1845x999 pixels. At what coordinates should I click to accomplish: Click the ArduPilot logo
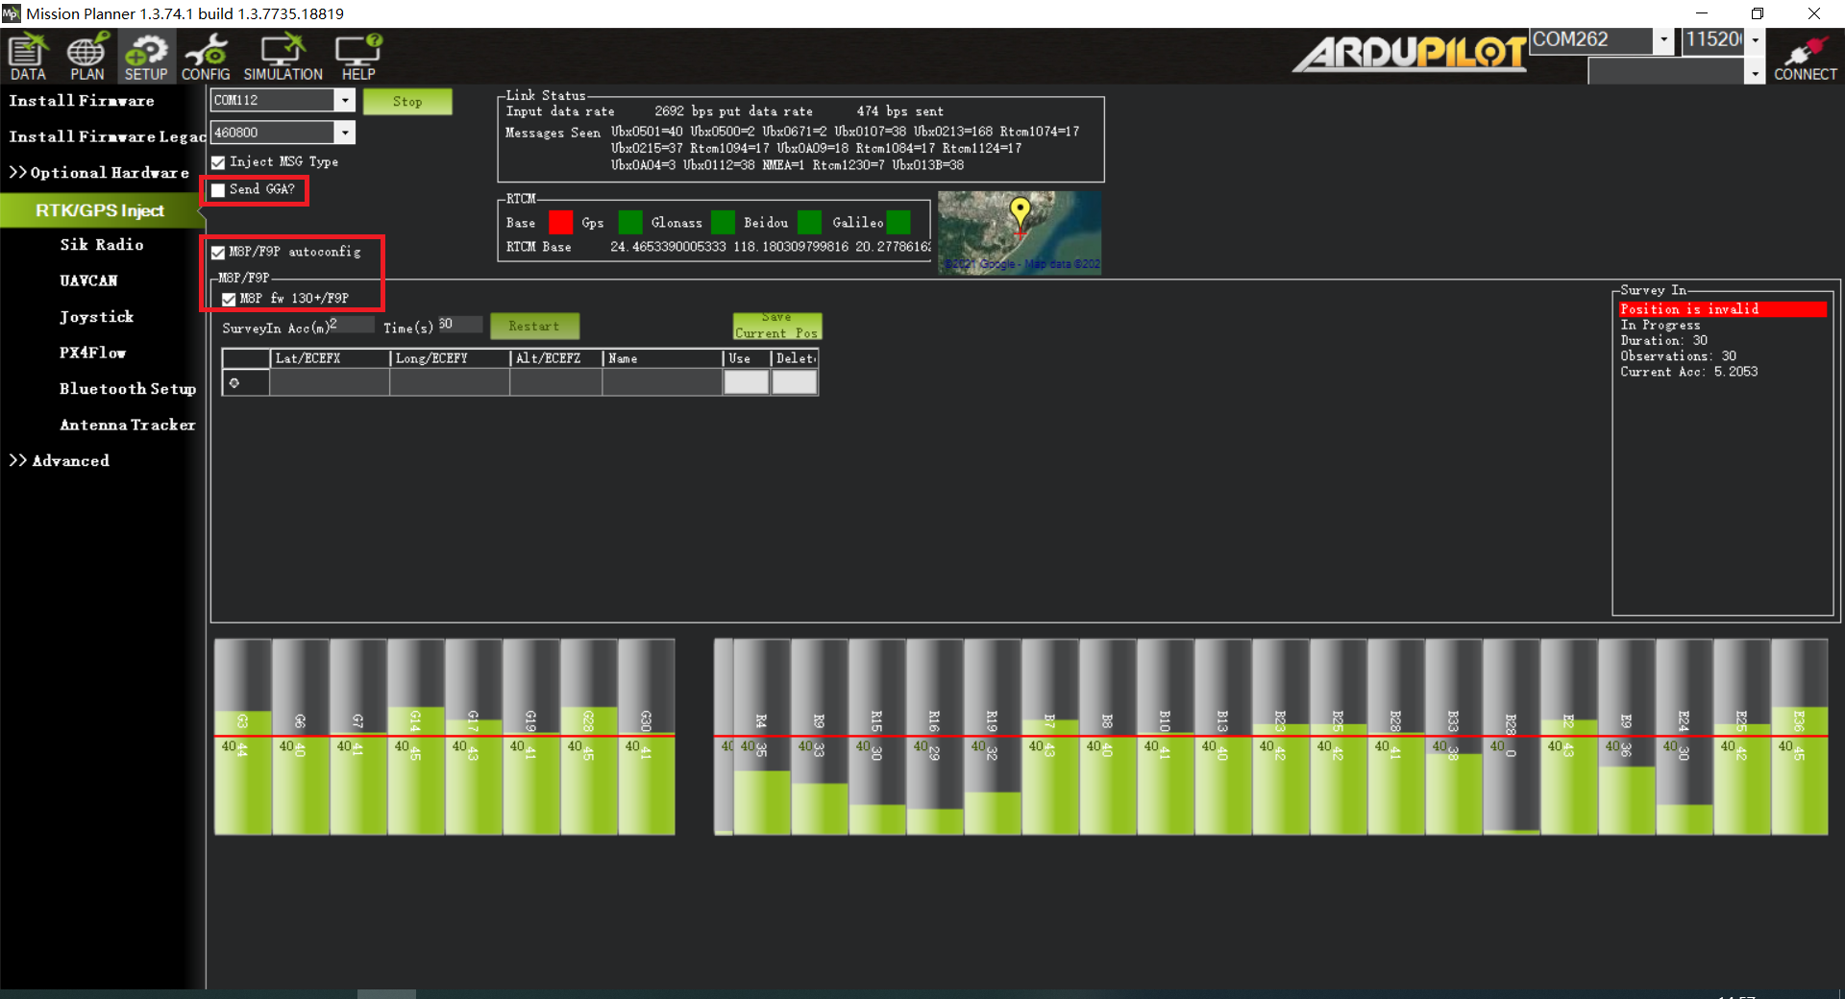(x=1409, y=53)
